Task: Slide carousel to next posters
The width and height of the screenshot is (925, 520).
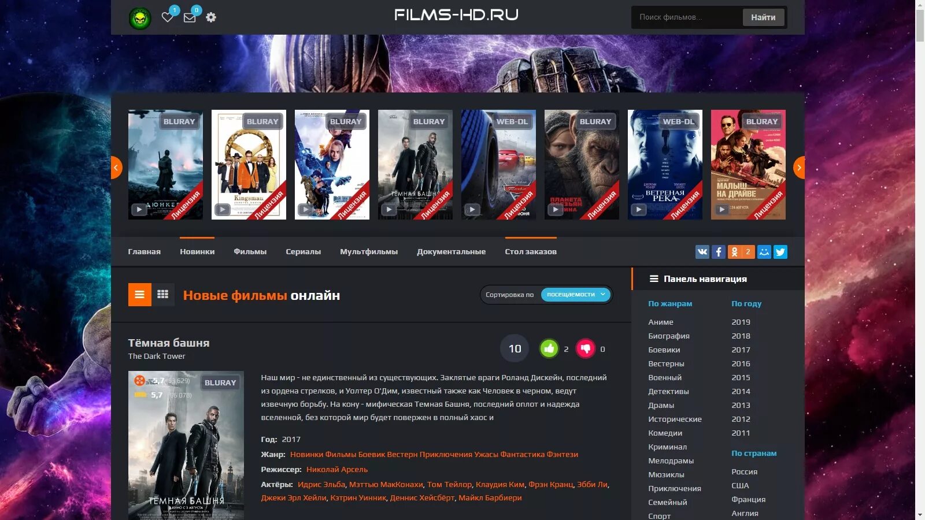Action: 799,168
